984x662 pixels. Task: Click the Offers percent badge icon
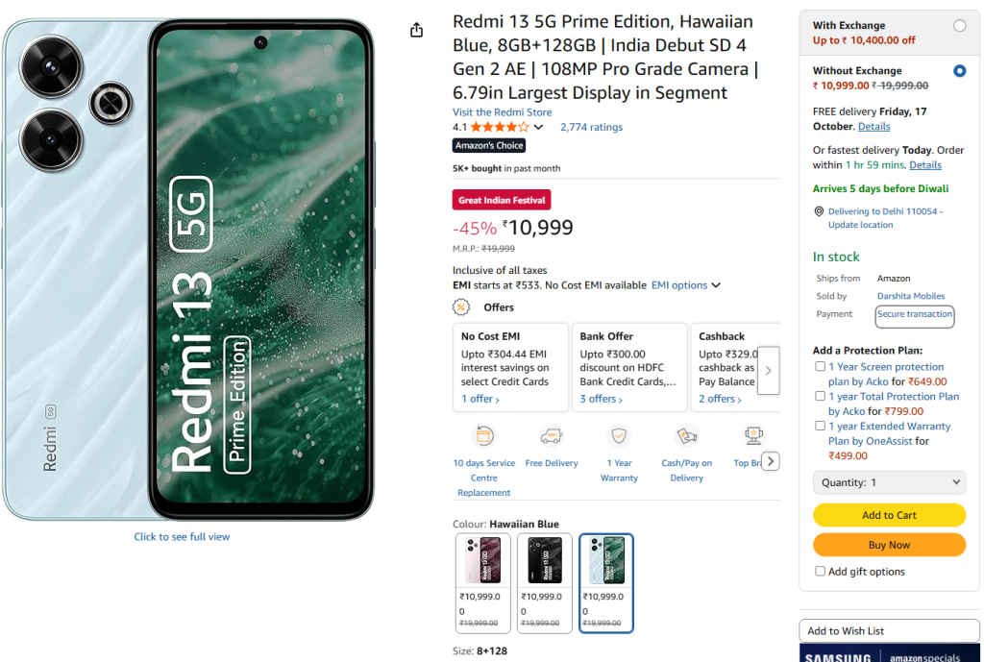[x=458, y=307]
